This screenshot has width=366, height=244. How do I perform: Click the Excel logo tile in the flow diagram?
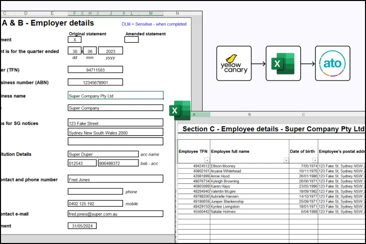pos(283,64)
